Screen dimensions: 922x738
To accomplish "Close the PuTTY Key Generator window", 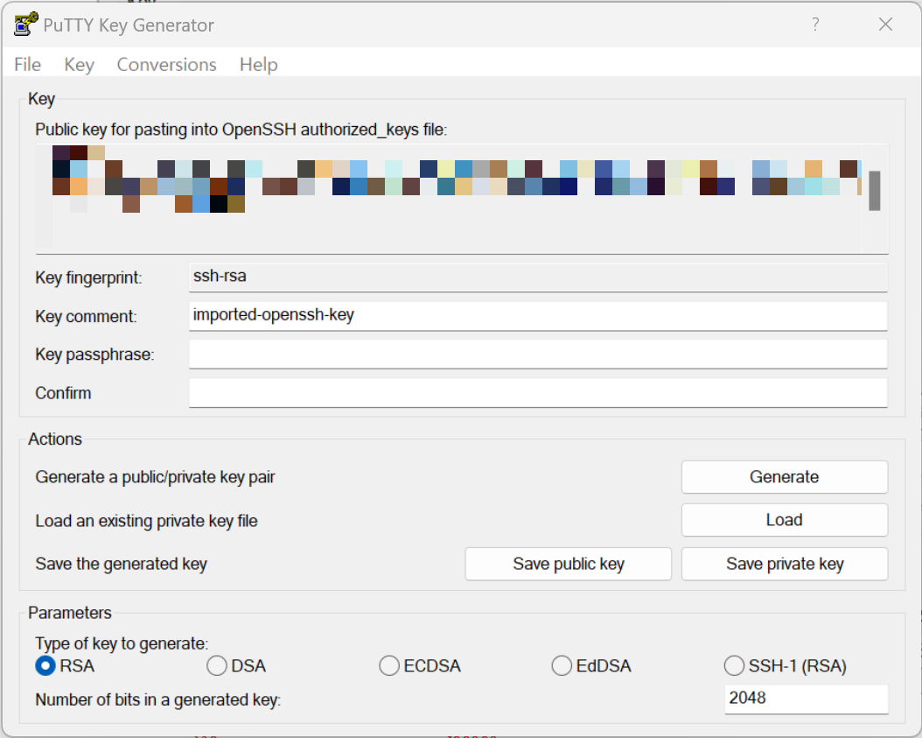I will point(885,25).
